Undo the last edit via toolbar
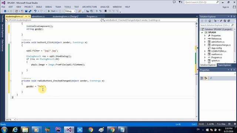This screenshot has width=237, height=133. 35,11
